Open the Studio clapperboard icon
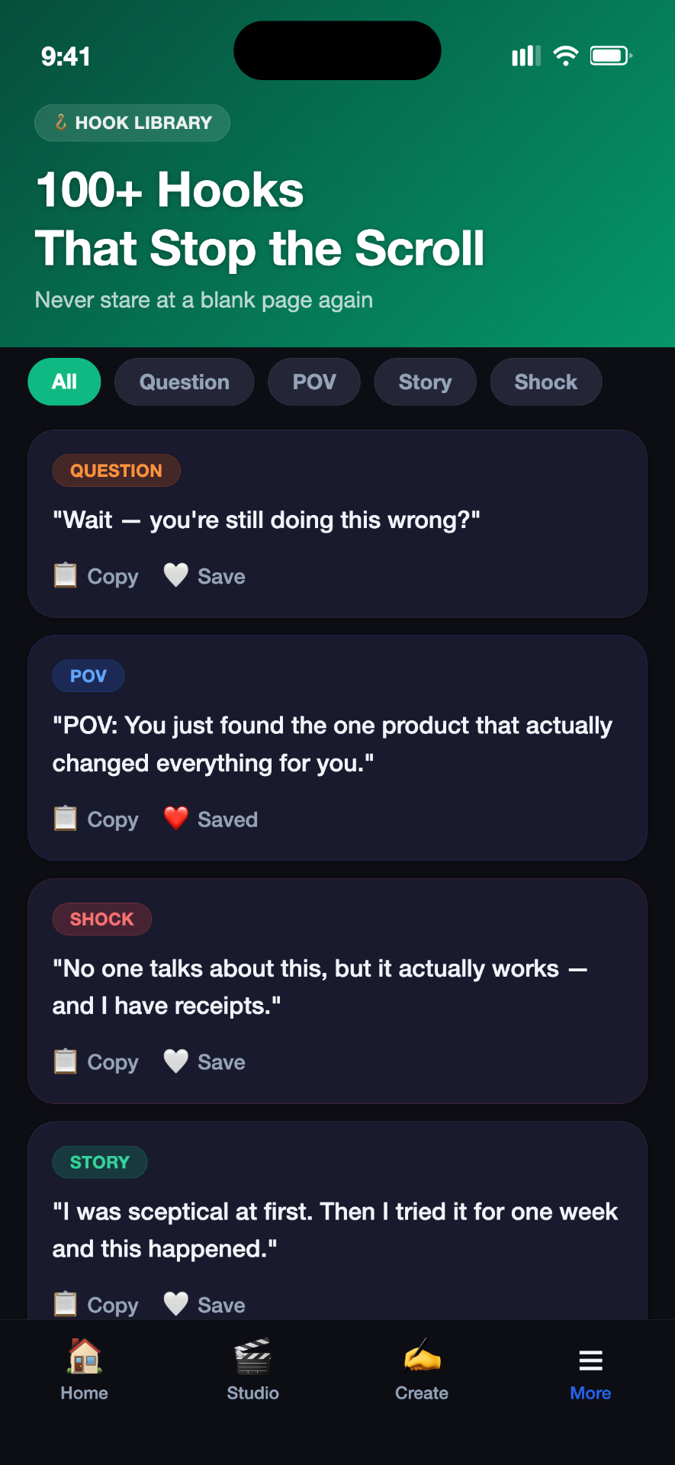Image resolution: width=675 pixels, height=1465 pixels. point(252,1357)
